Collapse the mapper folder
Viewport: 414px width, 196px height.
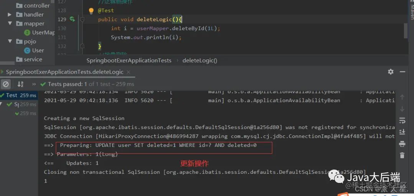(x=10, y=23)
